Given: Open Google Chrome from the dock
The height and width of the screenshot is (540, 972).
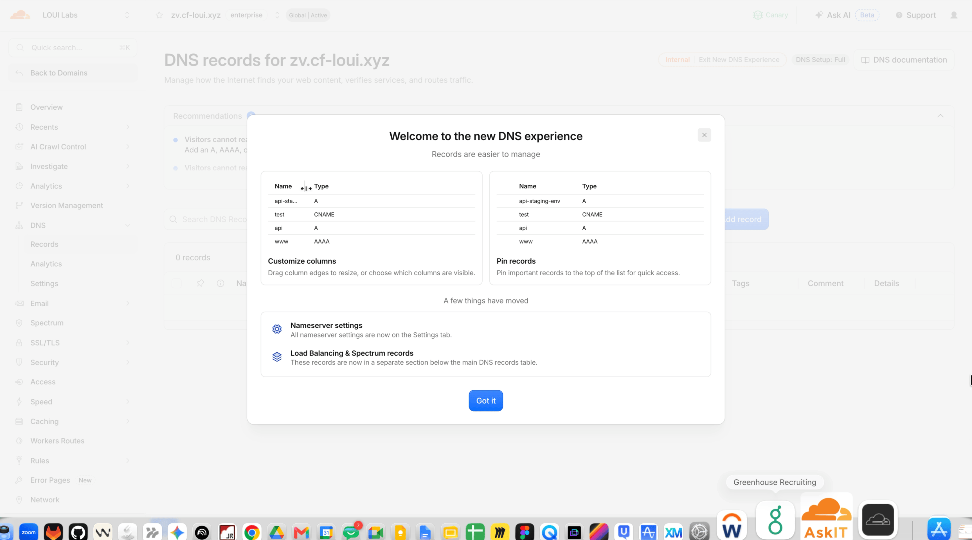Looking at the screenshot, I should tap(252, 532).
